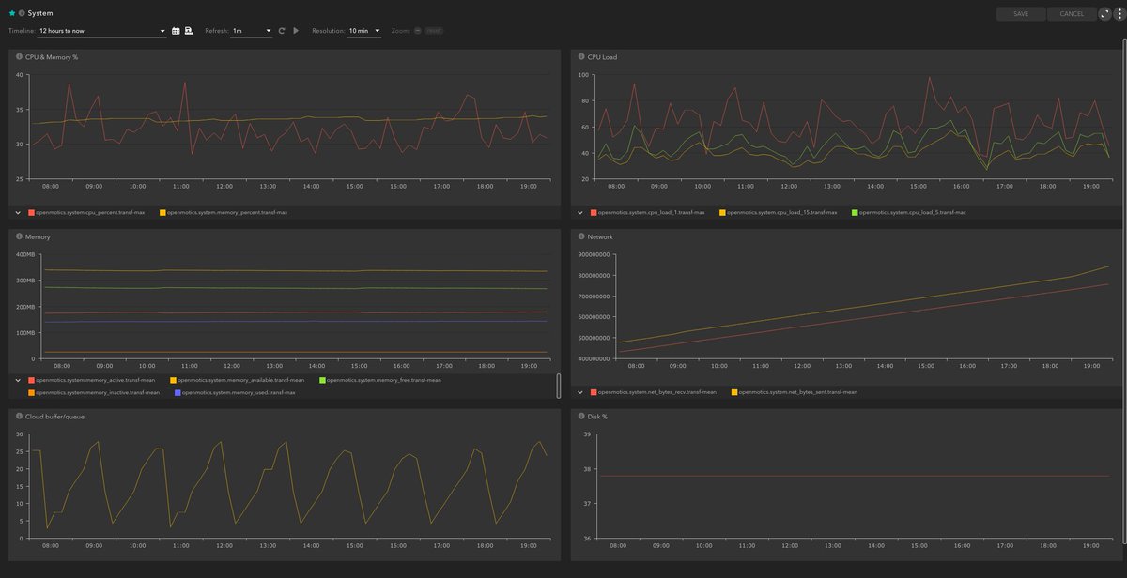
Task: Toggle cpu_load_1.transf-max series in legend
Action: pos(648,213)
